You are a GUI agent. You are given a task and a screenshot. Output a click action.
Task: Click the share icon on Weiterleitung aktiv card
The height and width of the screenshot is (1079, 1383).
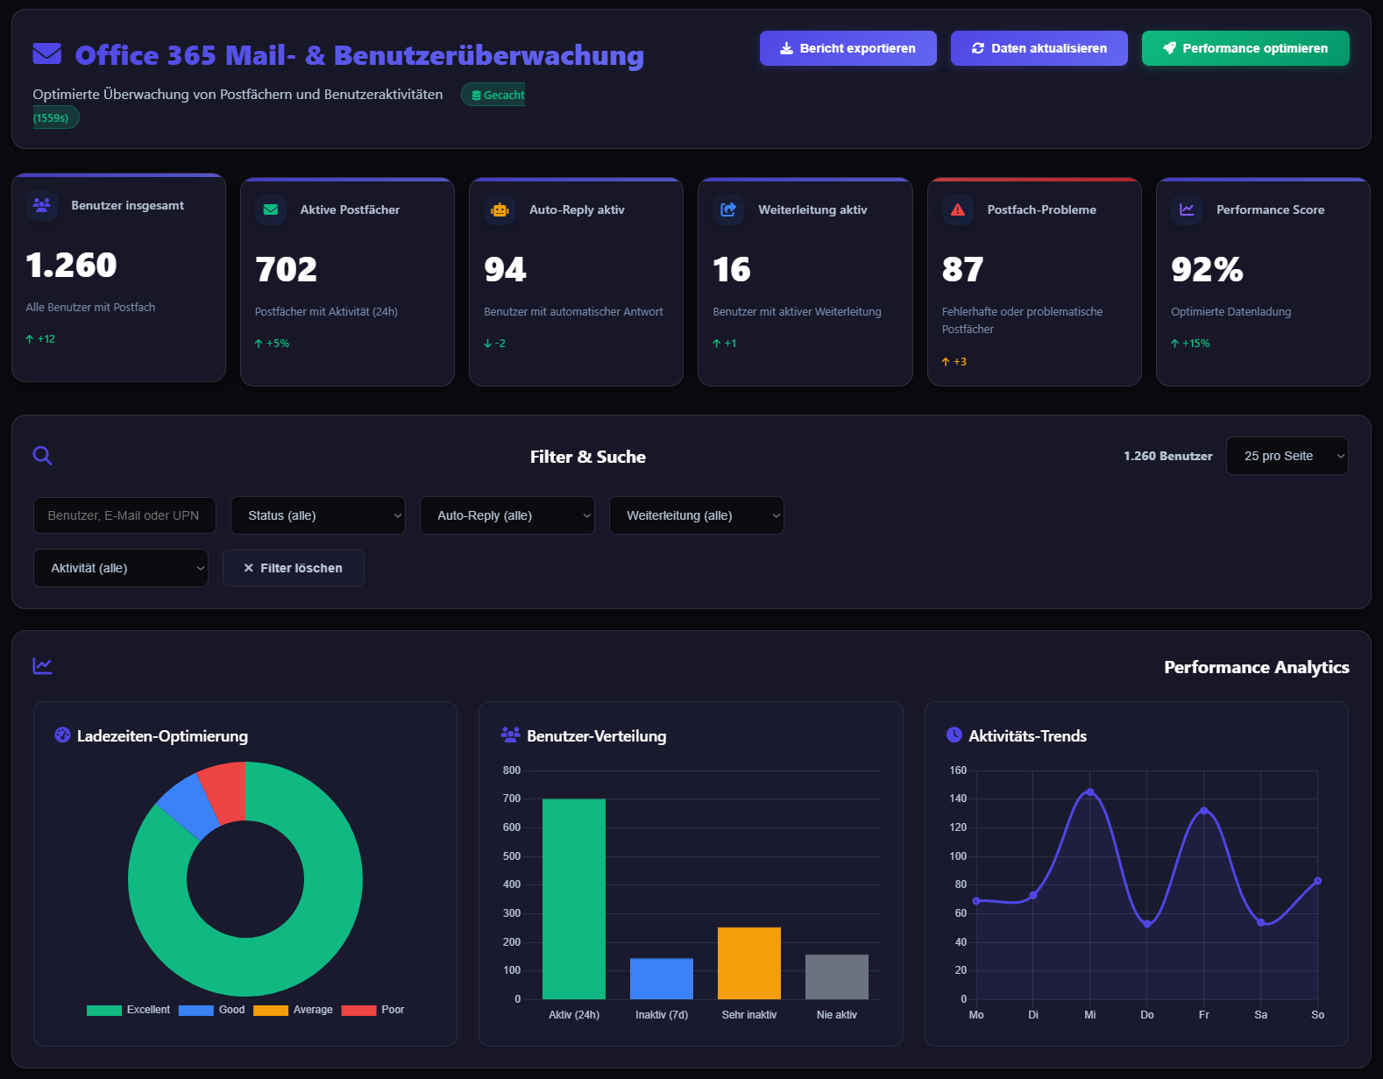tap(728, 209)
